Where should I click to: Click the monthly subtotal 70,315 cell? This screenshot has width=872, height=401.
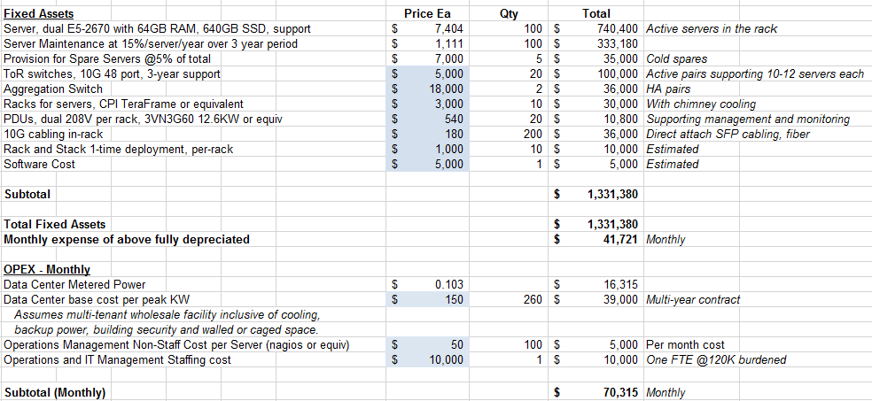596,393
